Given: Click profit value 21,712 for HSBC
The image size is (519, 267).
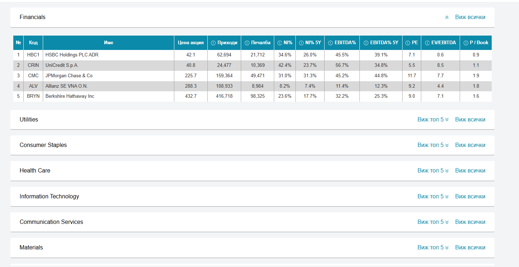Looking at the screenshot, I should click(258, 55).
